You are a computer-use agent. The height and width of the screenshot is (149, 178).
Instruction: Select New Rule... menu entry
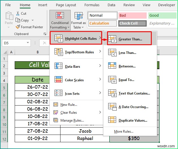76,104
